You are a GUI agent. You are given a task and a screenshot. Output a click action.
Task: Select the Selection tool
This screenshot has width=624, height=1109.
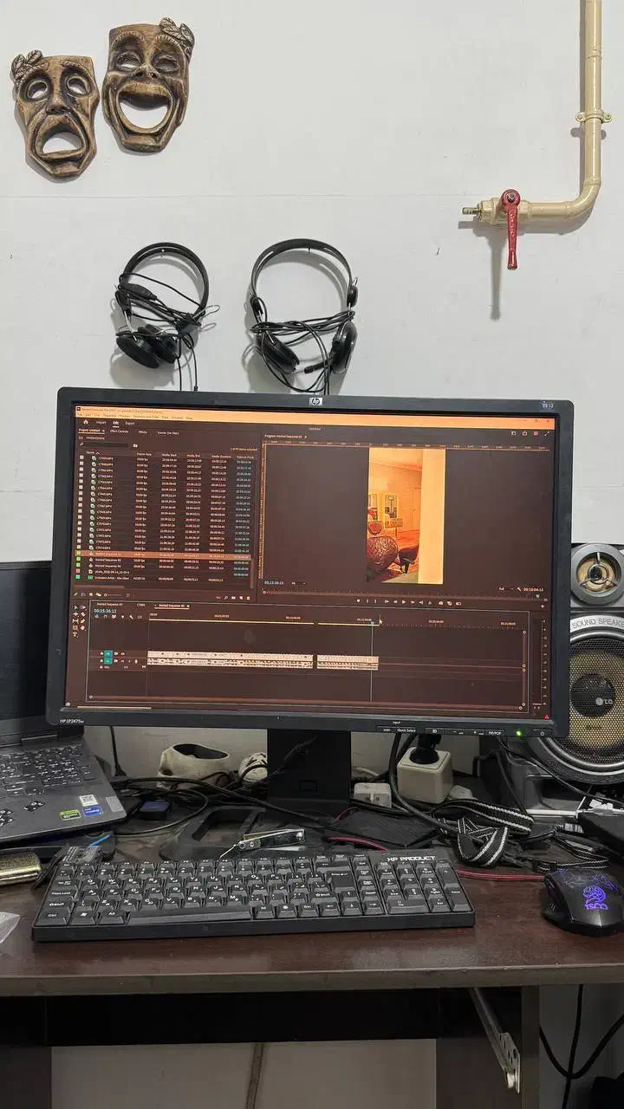pyautogui.click(x=75, y=607)
